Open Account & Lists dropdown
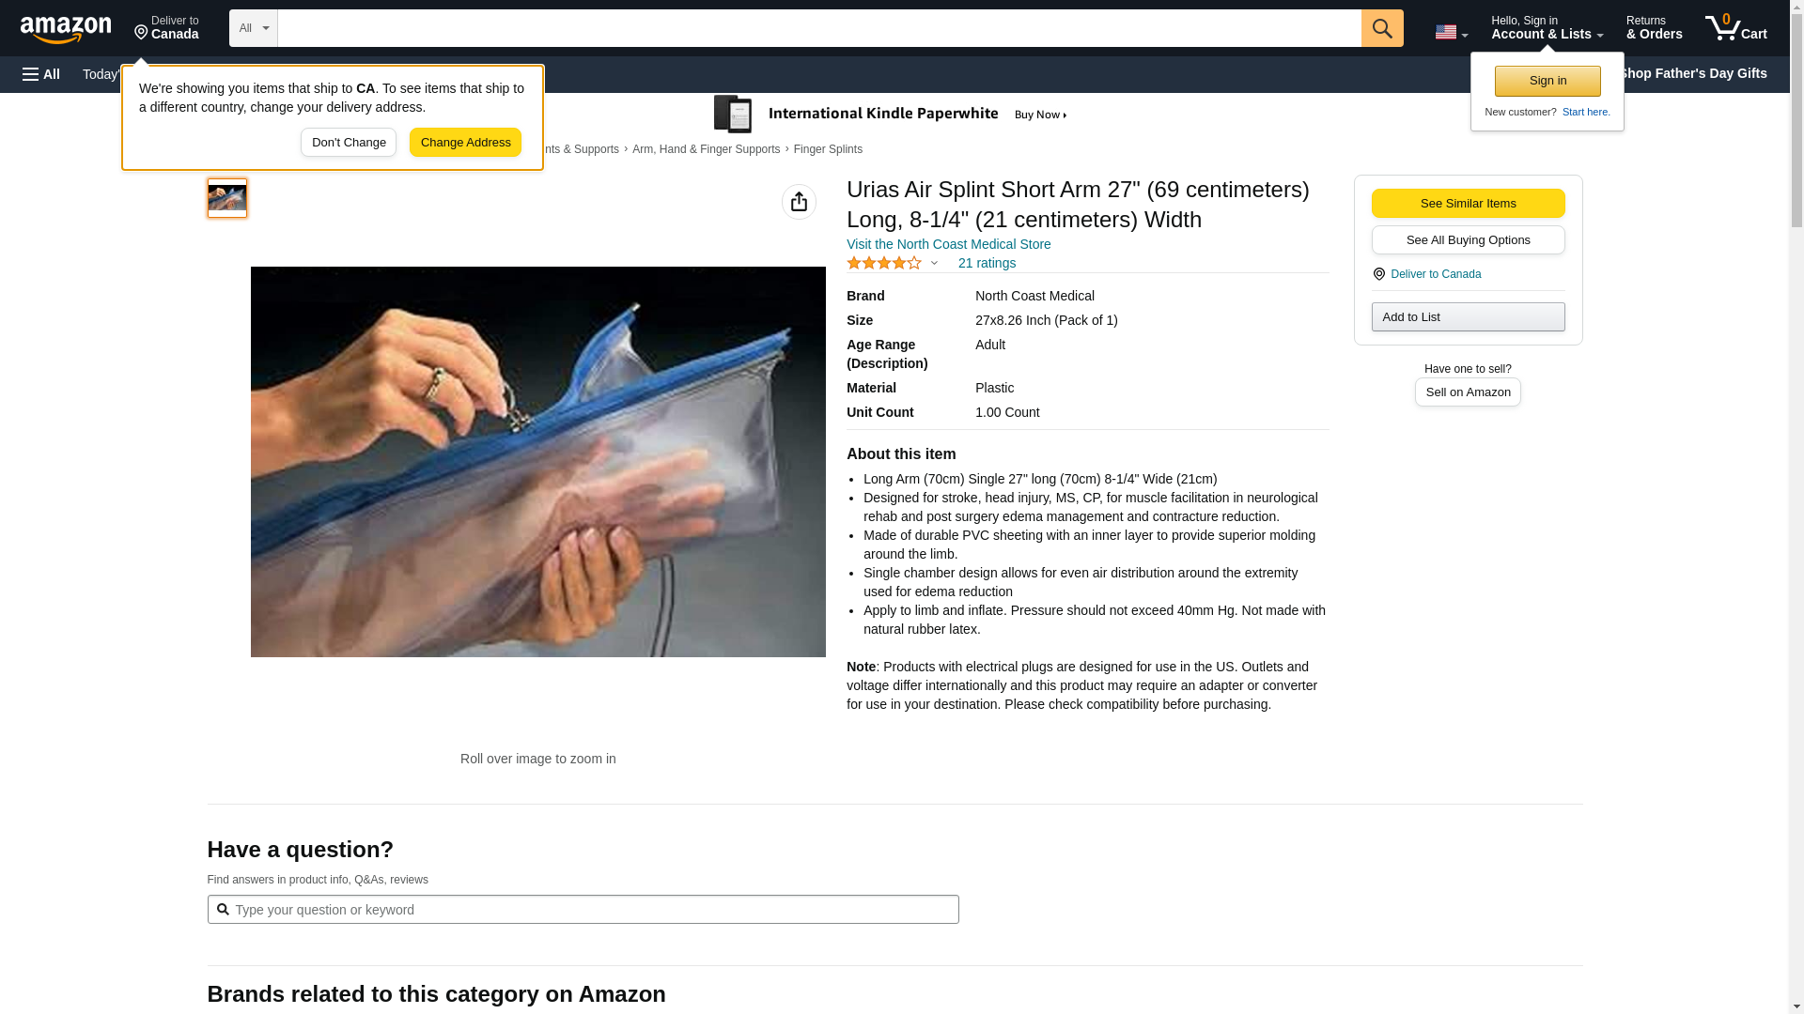Viewport: 1804px width, 1014px height. click(1547, 28)
